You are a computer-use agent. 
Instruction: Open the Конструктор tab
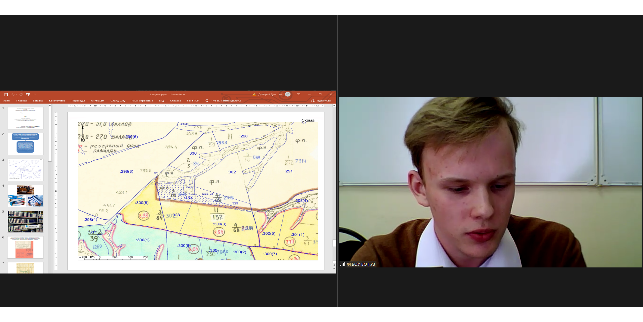coord(57,101)
